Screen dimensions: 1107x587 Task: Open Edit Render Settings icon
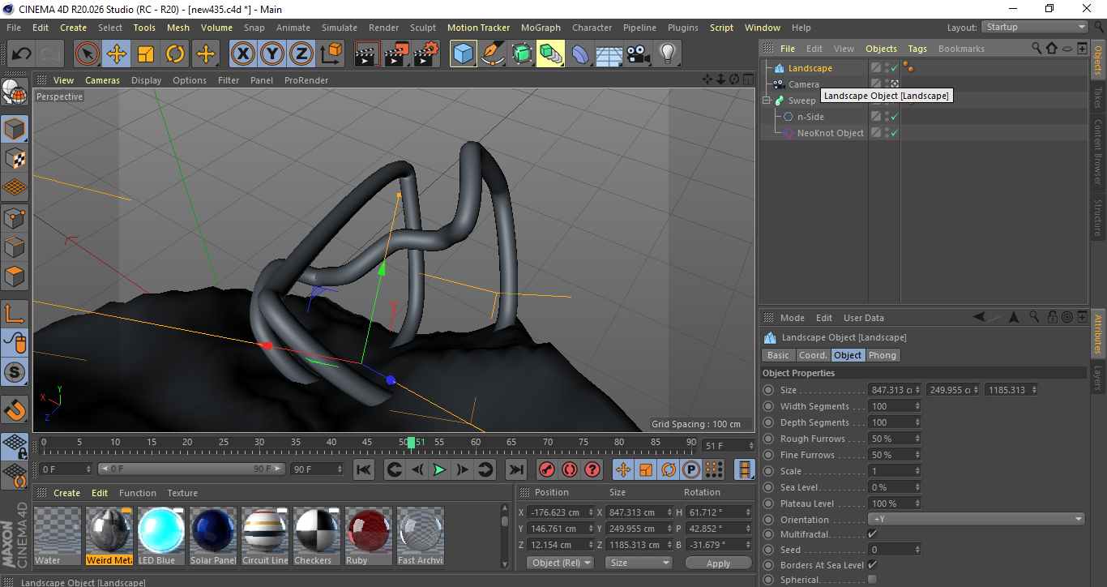pos(426,54)
